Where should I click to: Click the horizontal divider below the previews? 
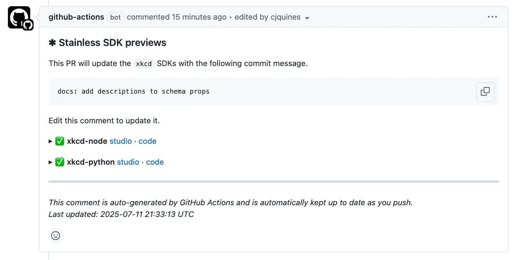[274, 182]
